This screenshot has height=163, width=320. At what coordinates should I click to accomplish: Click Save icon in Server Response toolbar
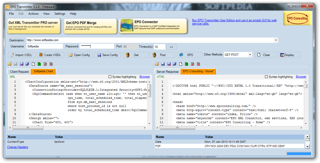click(163, 64)
